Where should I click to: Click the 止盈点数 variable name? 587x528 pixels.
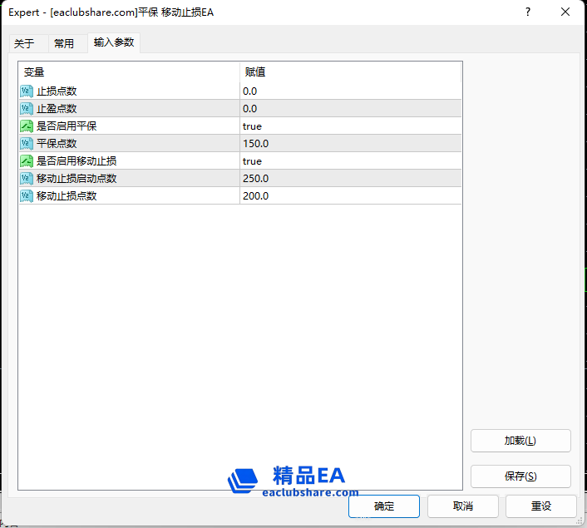click(x=57, y=109)
